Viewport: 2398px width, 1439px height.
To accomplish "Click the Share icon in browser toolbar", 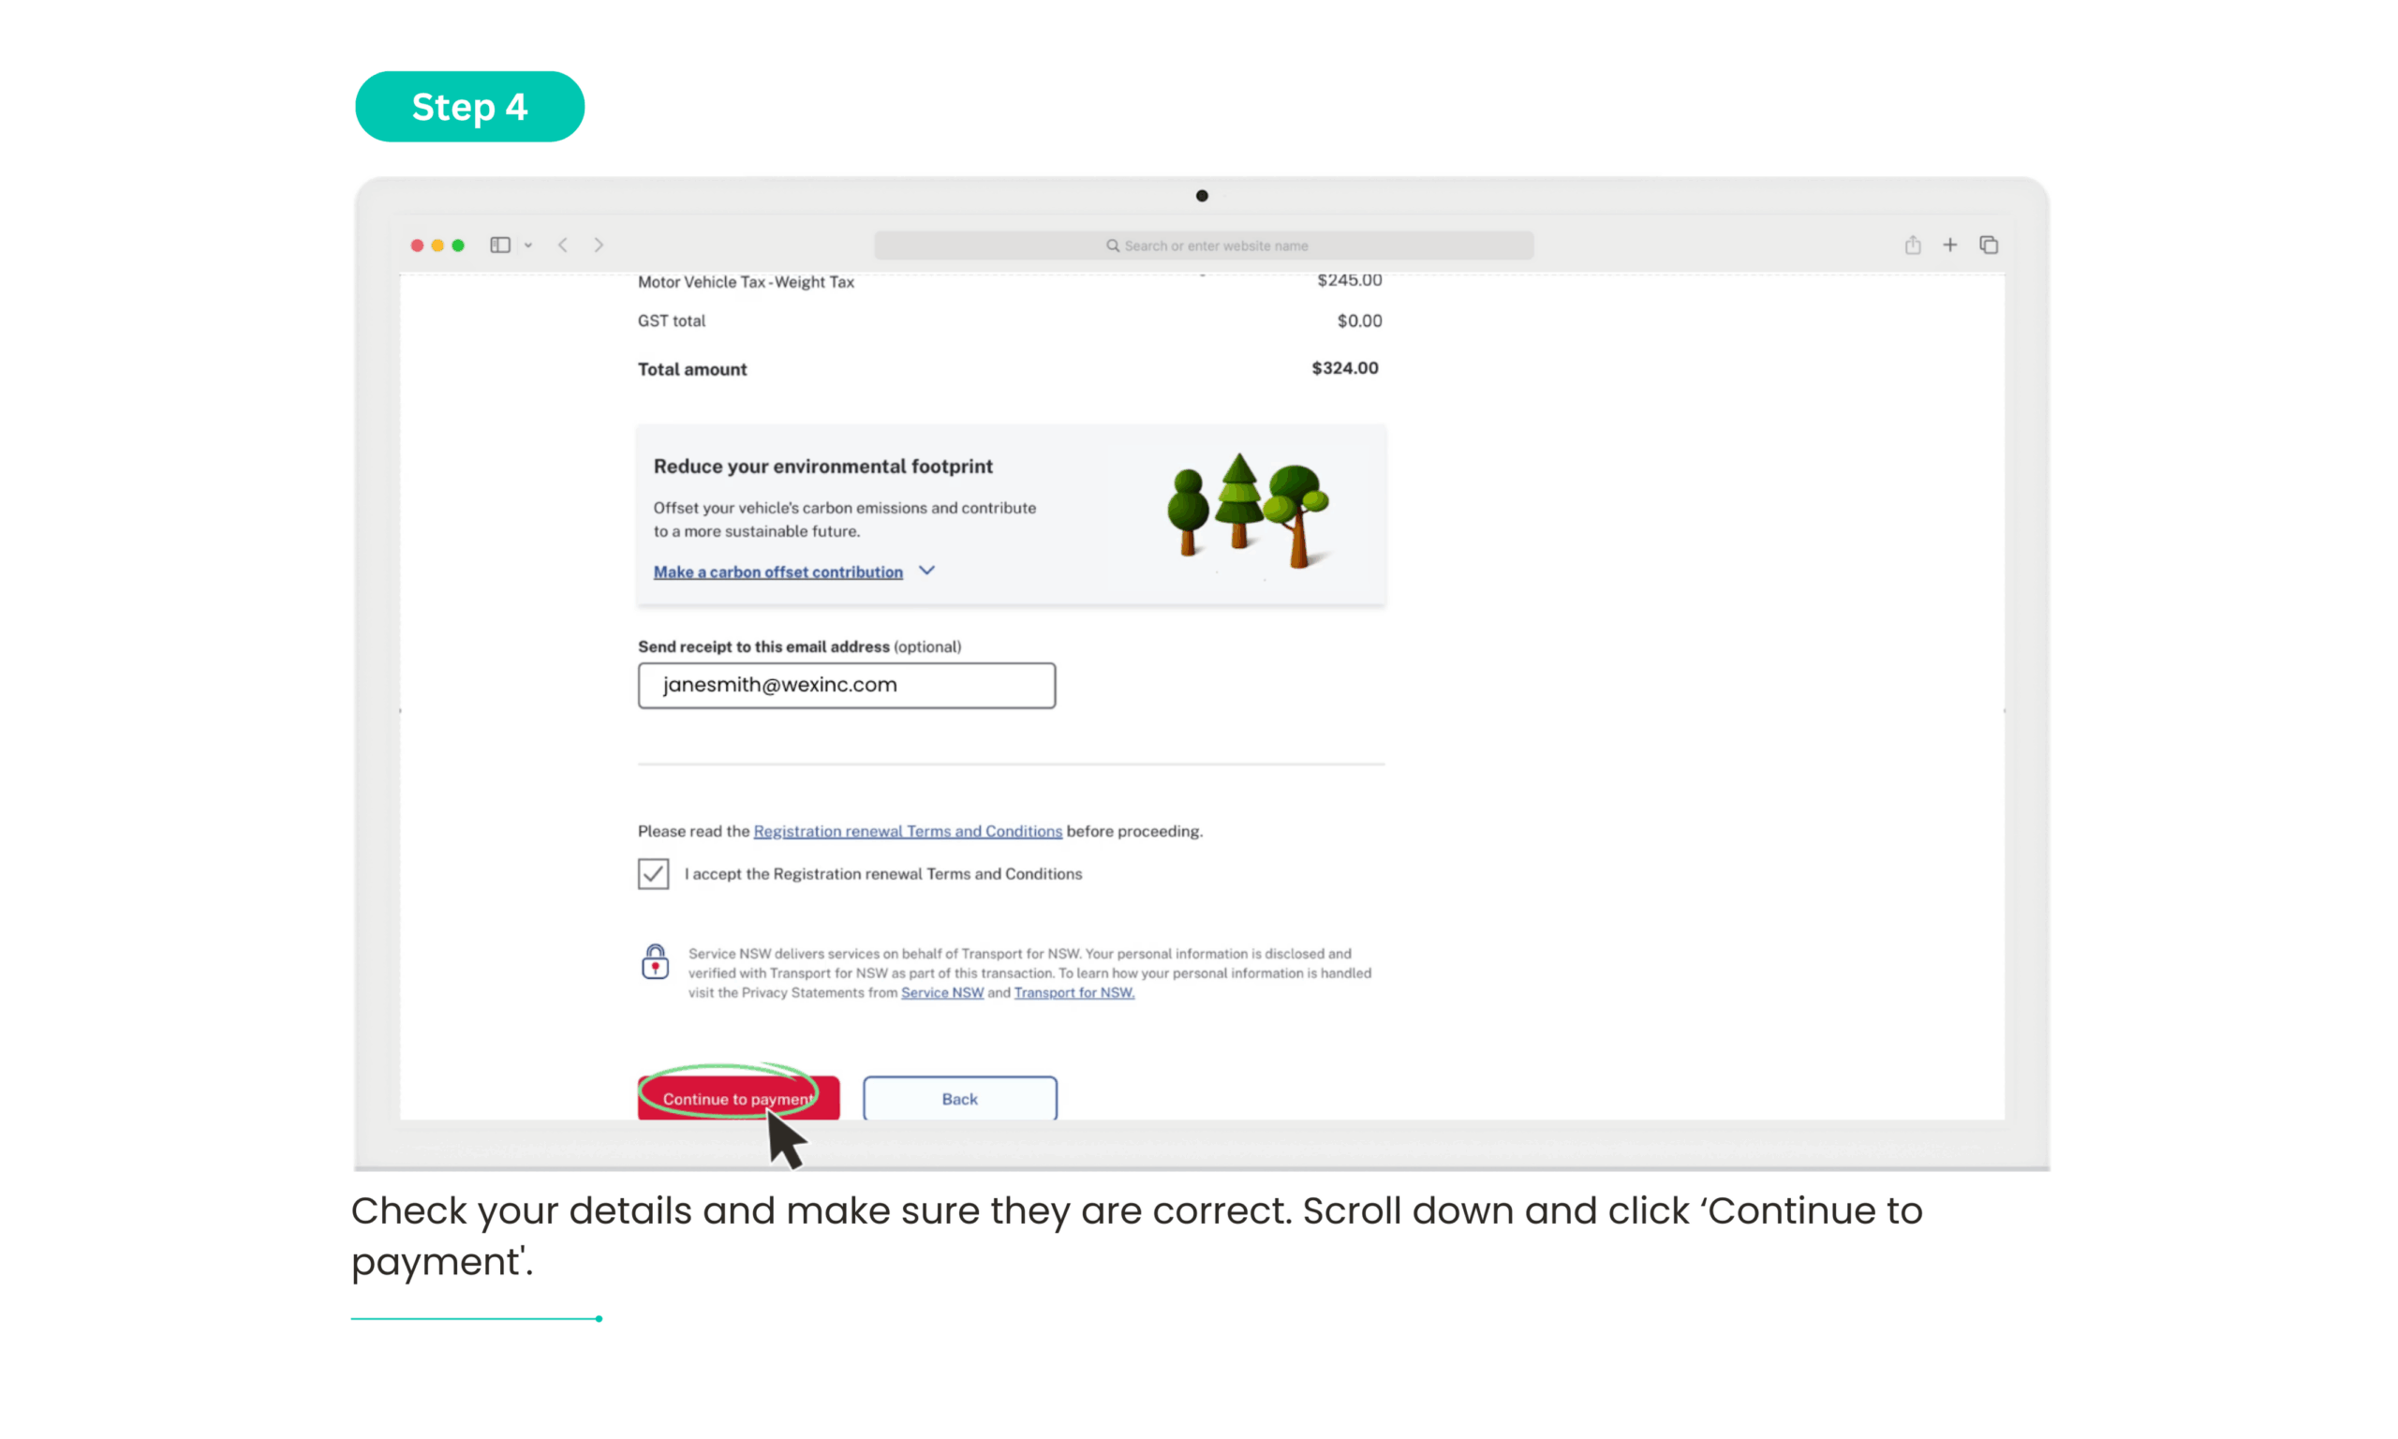I will pyautogui.click(x=1912, y=245).
